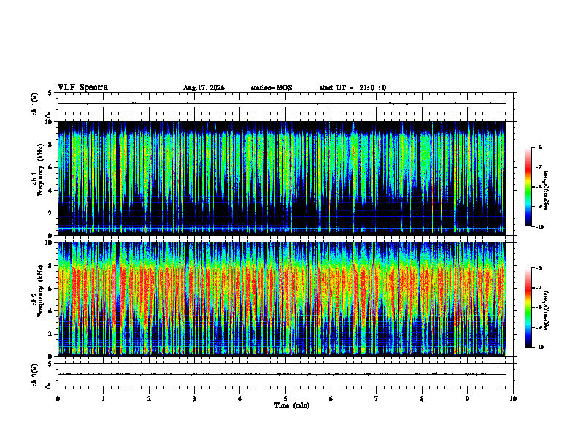
Task: Click the "-6" label on ch.1 color scale
Action: 539,147
